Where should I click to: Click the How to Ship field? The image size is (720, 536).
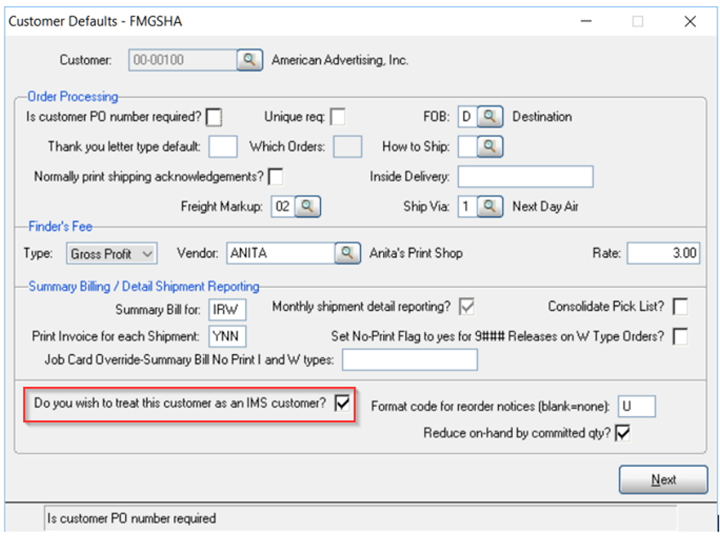pyautogui.click(x=467, y=147)
